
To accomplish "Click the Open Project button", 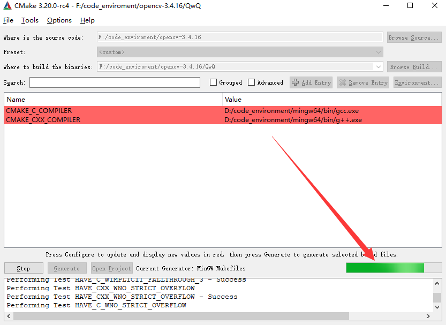I will point(111,268).
